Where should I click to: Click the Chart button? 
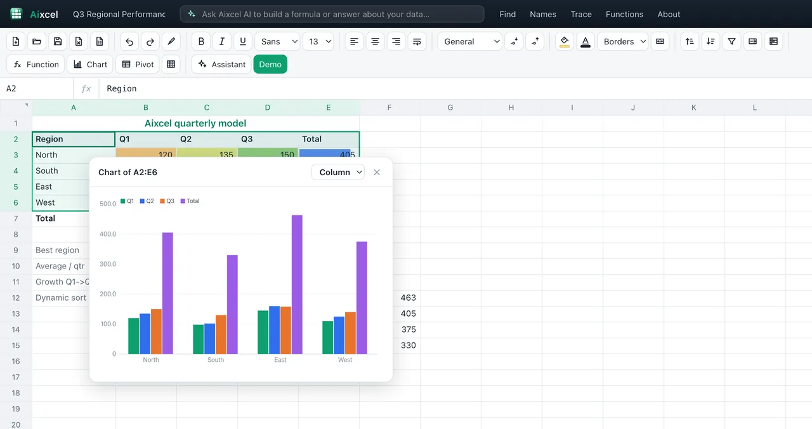(90, 64)
